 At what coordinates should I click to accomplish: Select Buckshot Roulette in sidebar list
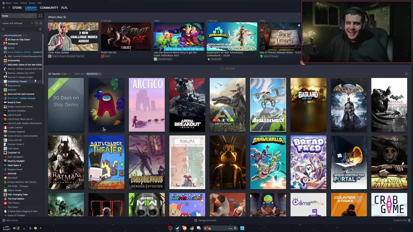tap(16, 111)
